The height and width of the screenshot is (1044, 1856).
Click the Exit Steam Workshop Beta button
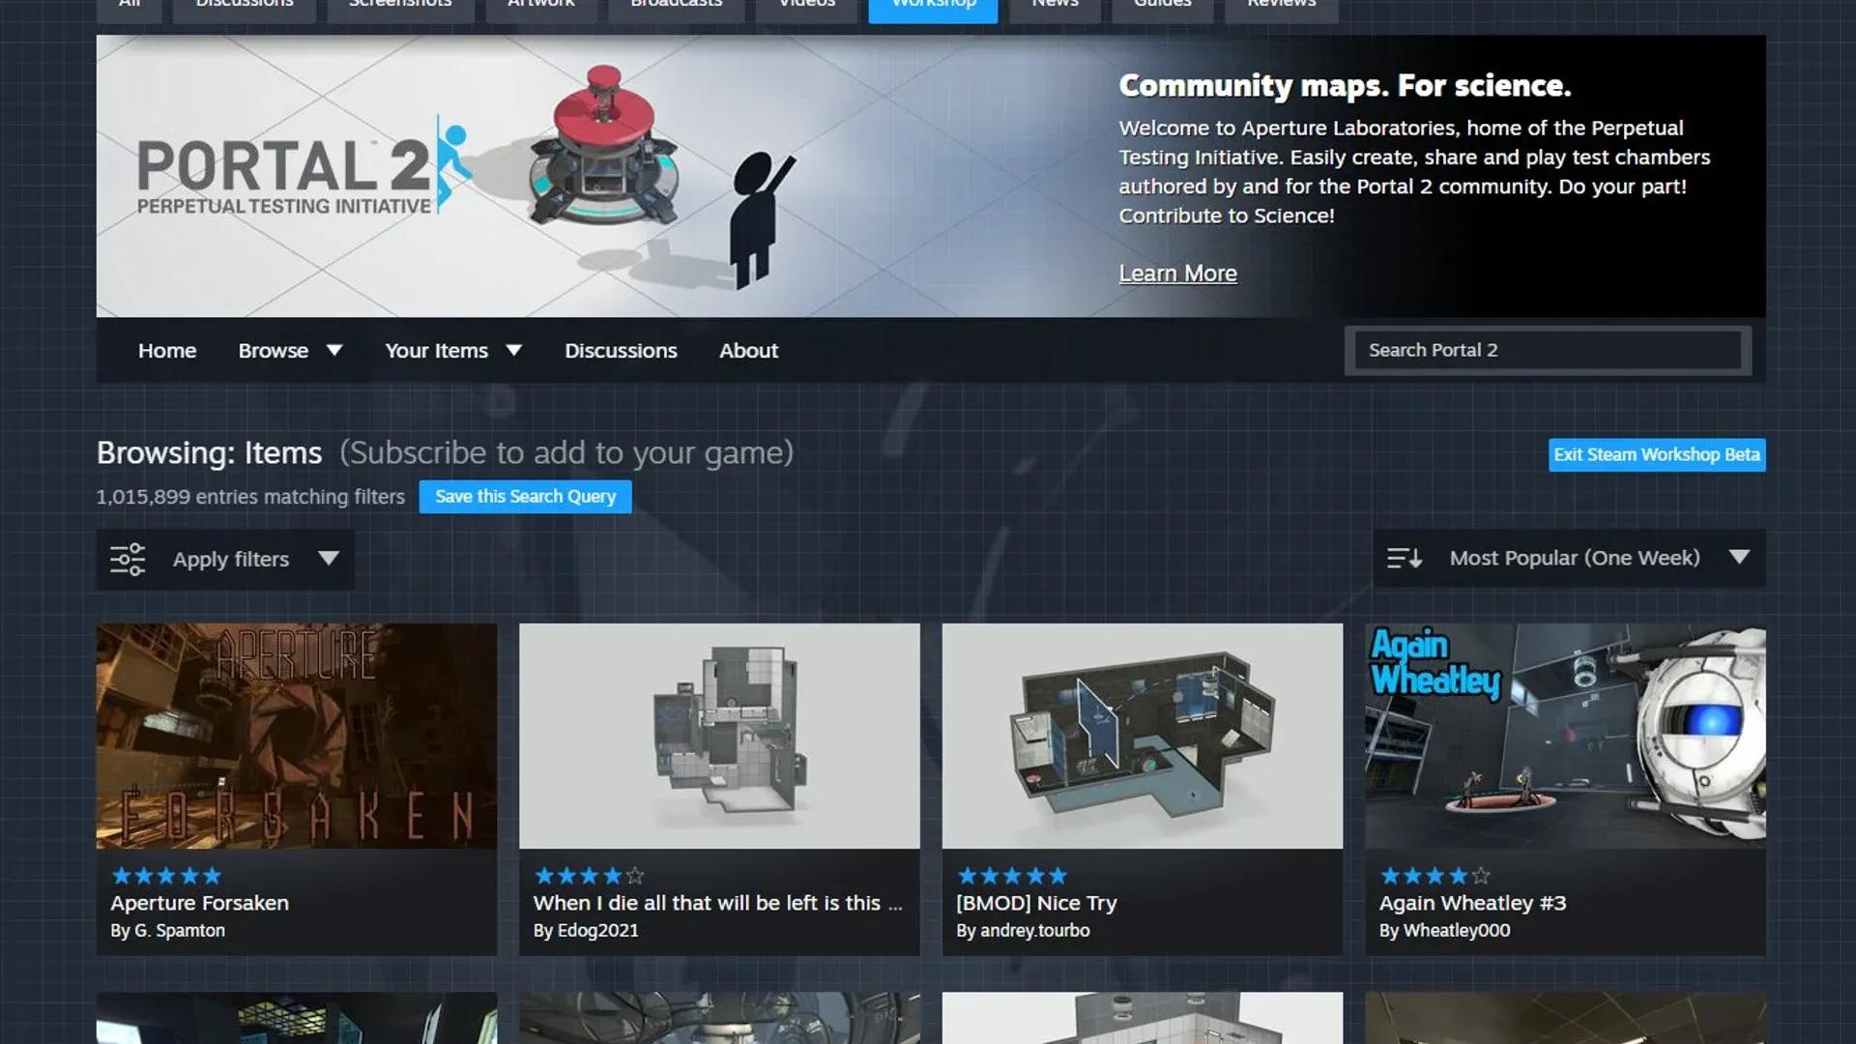(1656, 454)
